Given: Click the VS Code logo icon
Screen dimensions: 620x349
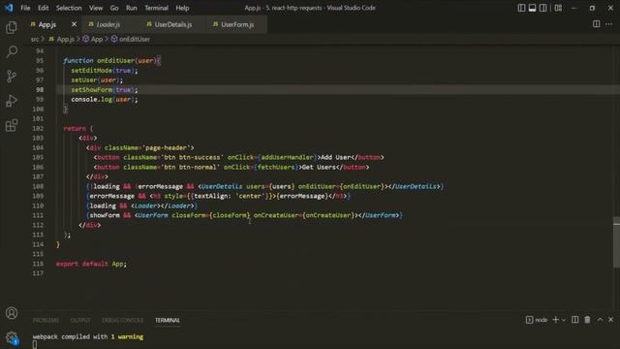Looking at the screenshot, I should pyautogui.click(x=9, y=8).
